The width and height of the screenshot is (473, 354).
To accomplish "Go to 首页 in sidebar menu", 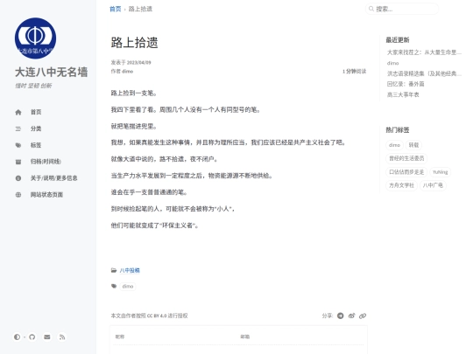I will point(36,112).
